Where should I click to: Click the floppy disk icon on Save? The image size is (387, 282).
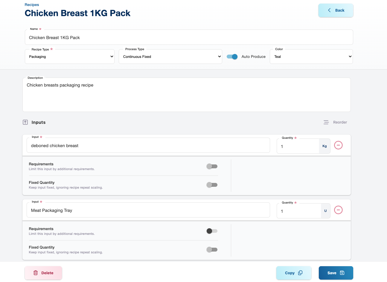[342, 273]
